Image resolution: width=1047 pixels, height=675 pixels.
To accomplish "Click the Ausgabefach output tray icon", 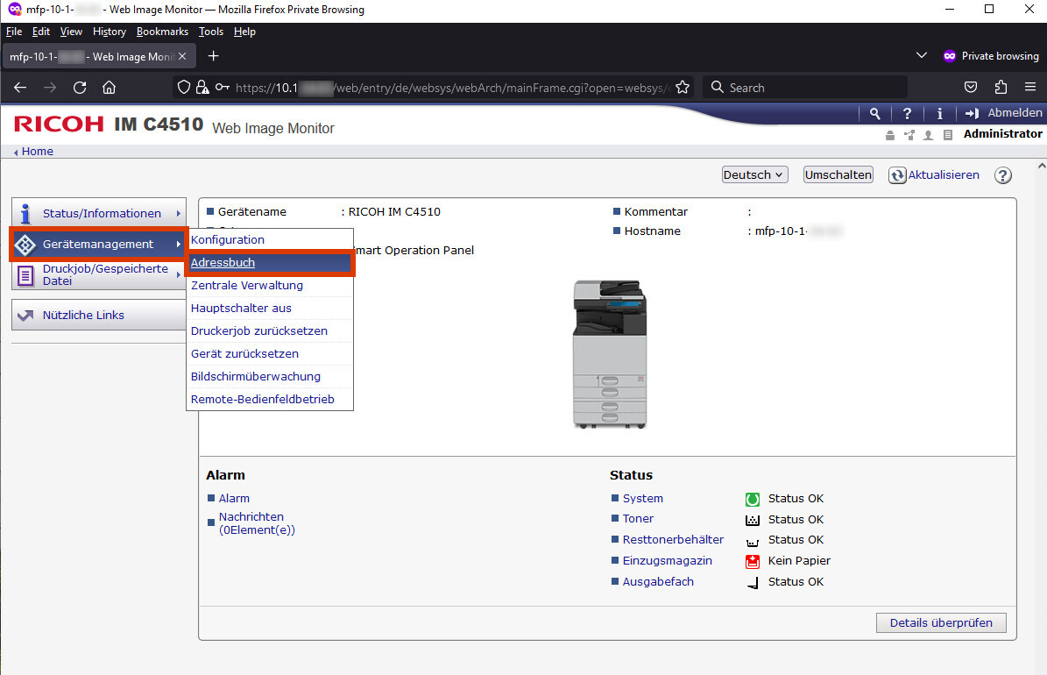I will point(753,583).
